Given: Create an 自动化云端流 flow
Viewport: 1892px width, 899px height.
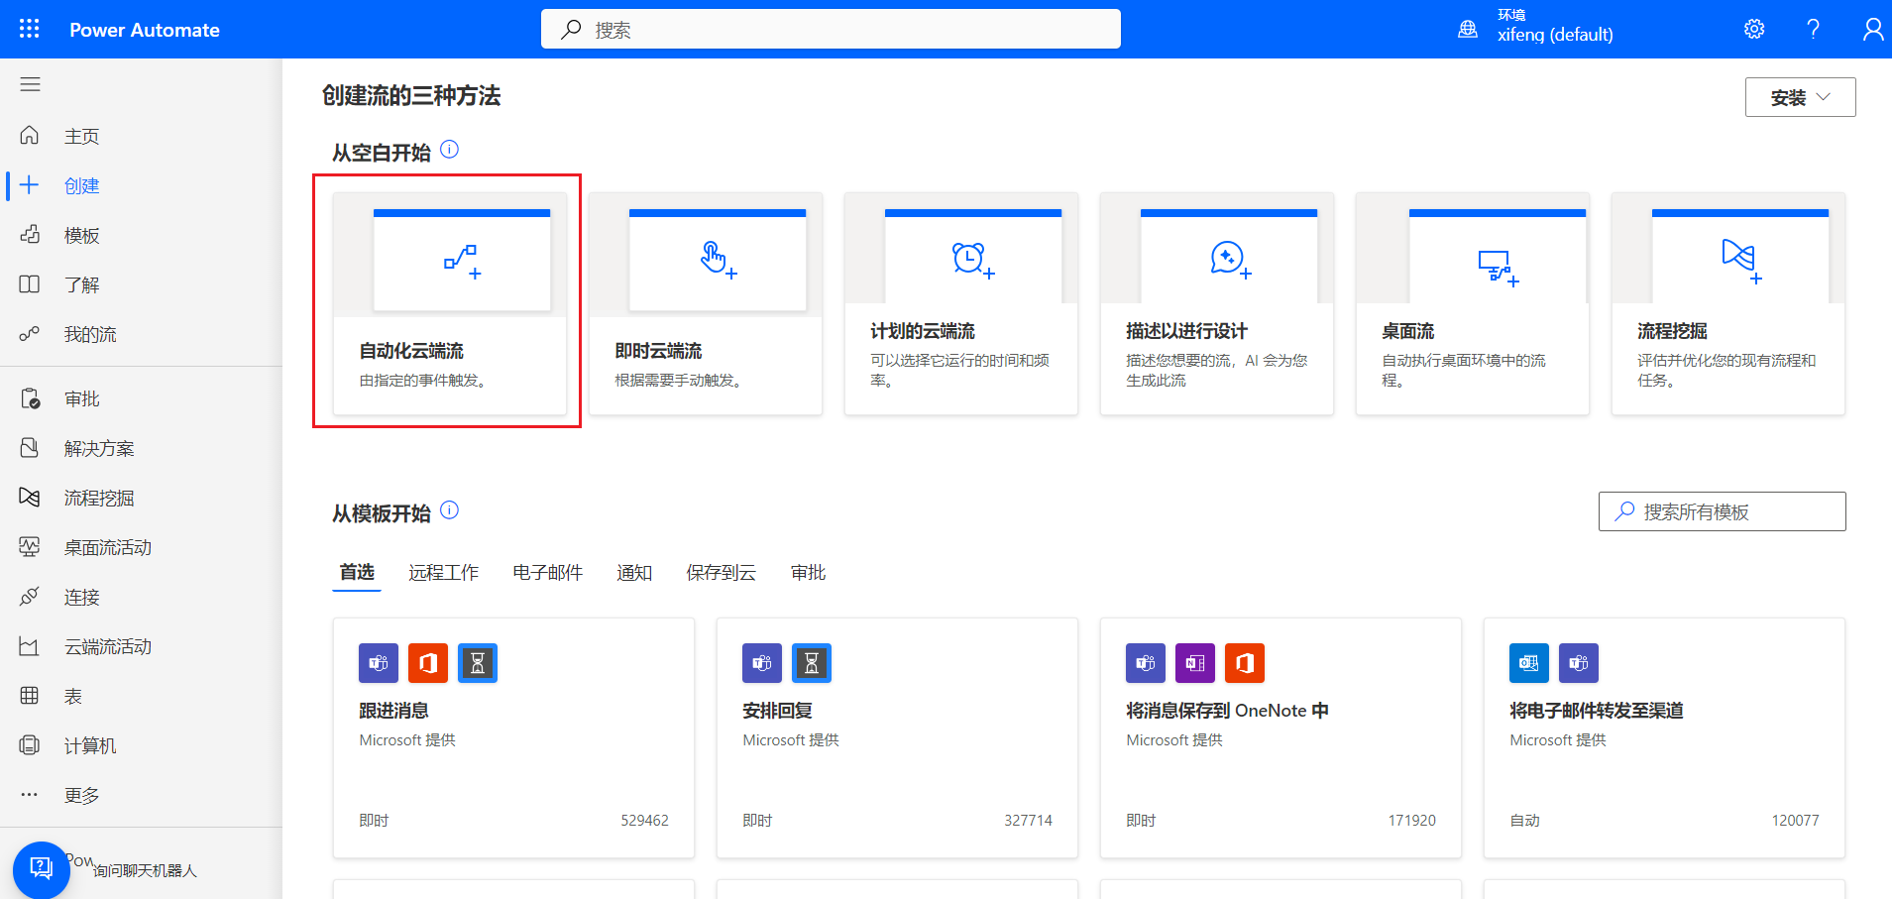Looking at the screenshot, I should point(450,303).
